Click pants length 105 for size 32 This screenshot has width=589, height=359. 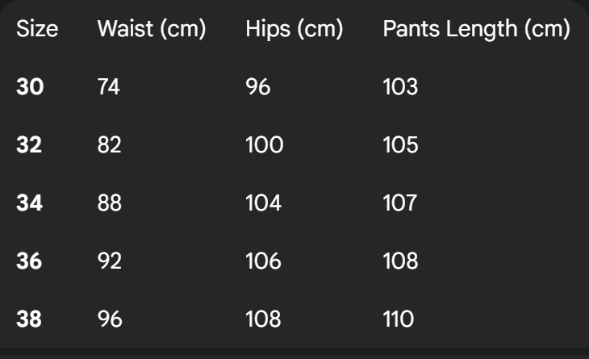coord(400,145)
